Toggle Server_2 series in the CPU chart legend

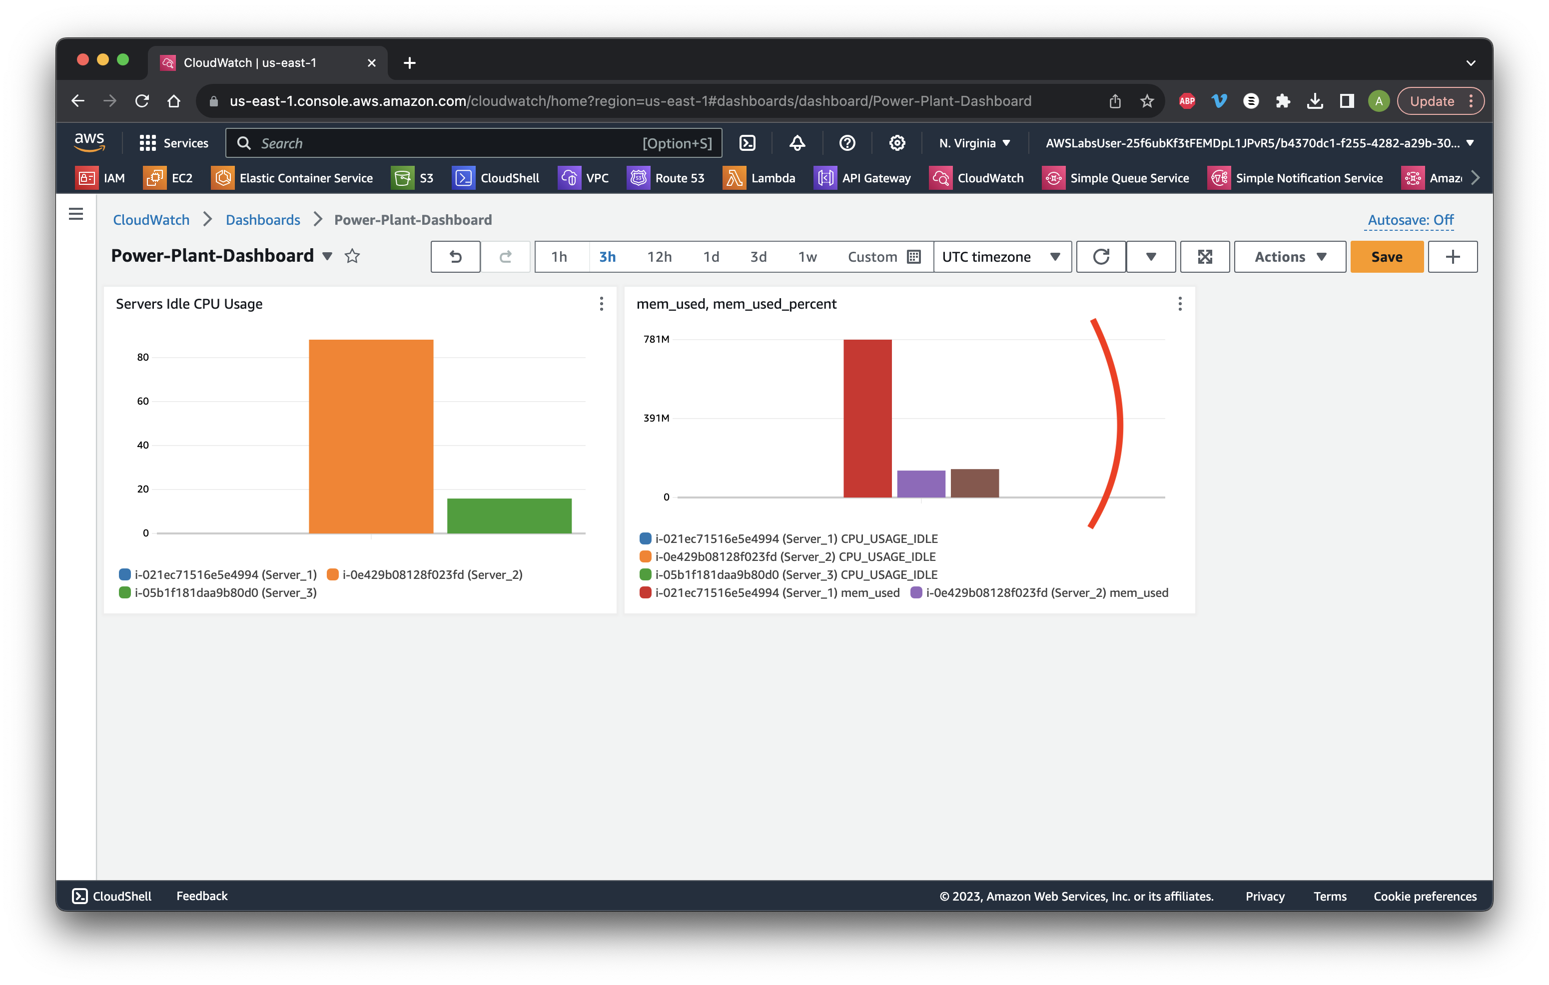tap(425, 574)
